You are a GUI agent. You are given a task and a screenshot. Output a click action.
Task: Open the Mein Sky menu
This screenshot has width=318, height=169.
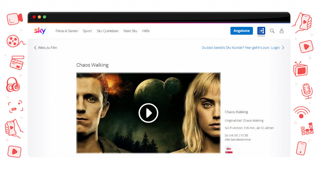130,31
